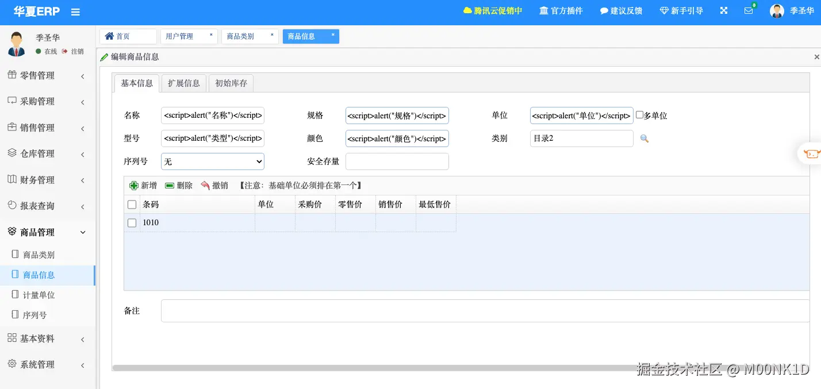
Task: Open the 序列号 dropdown showing 无
Action: (212, 161)
